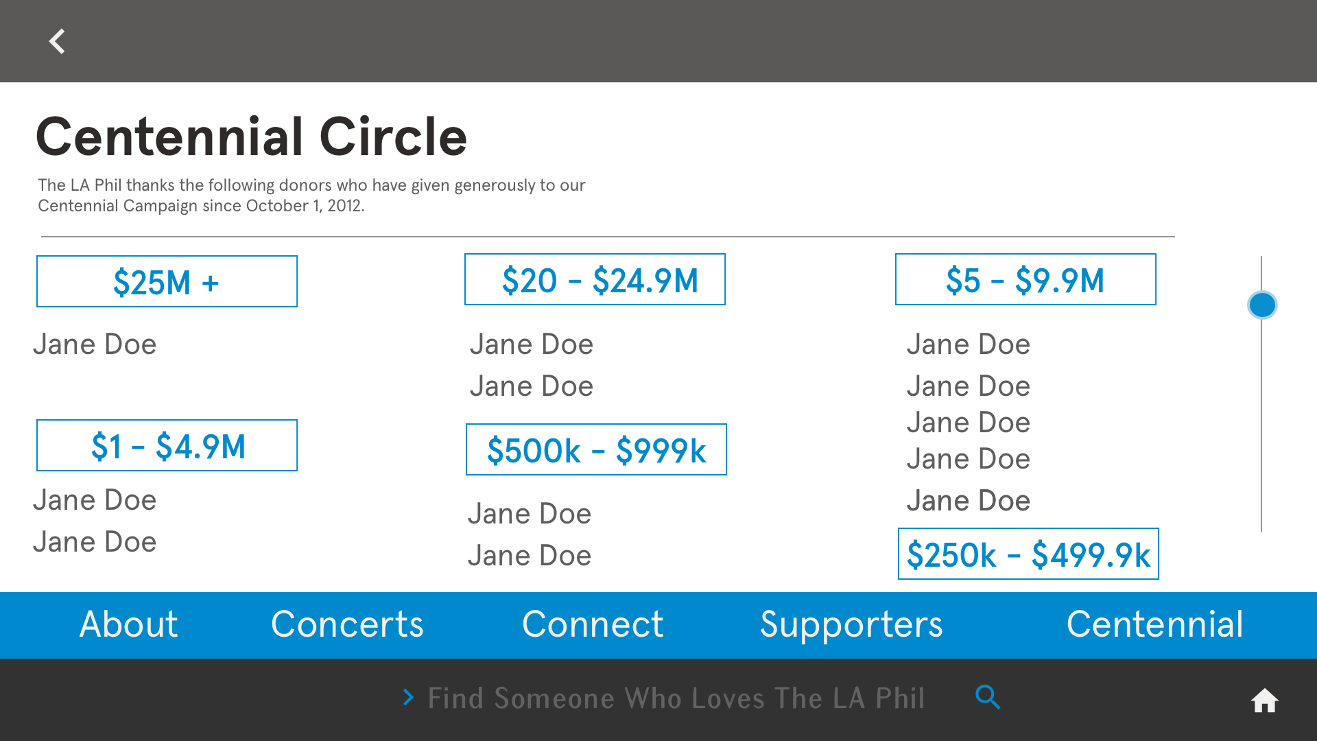This screenshot has width=1317, height=741.
Task: Select the $500k – $999k tier
Action: (596, 449)
